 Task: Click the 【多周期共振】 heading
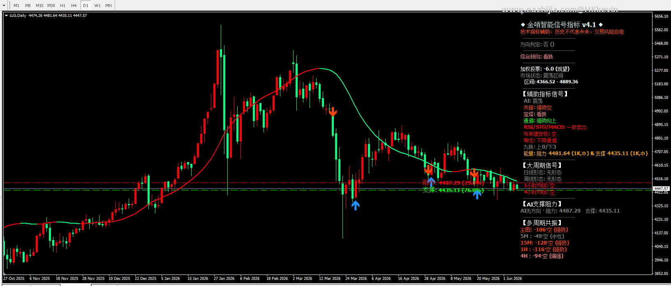541,223
